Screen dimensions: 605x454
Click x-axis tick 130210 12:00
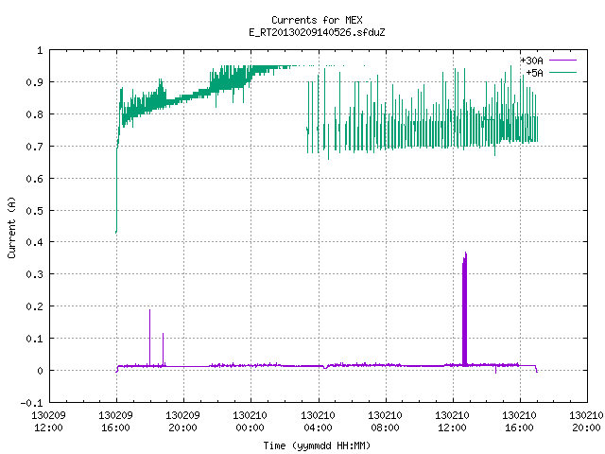tap(452, 422)
